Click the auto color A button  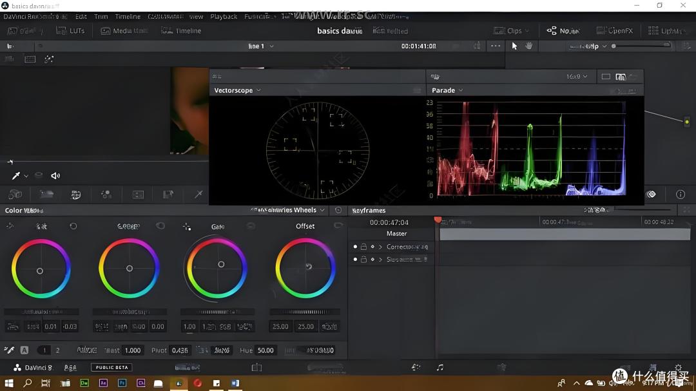point(24,350)
